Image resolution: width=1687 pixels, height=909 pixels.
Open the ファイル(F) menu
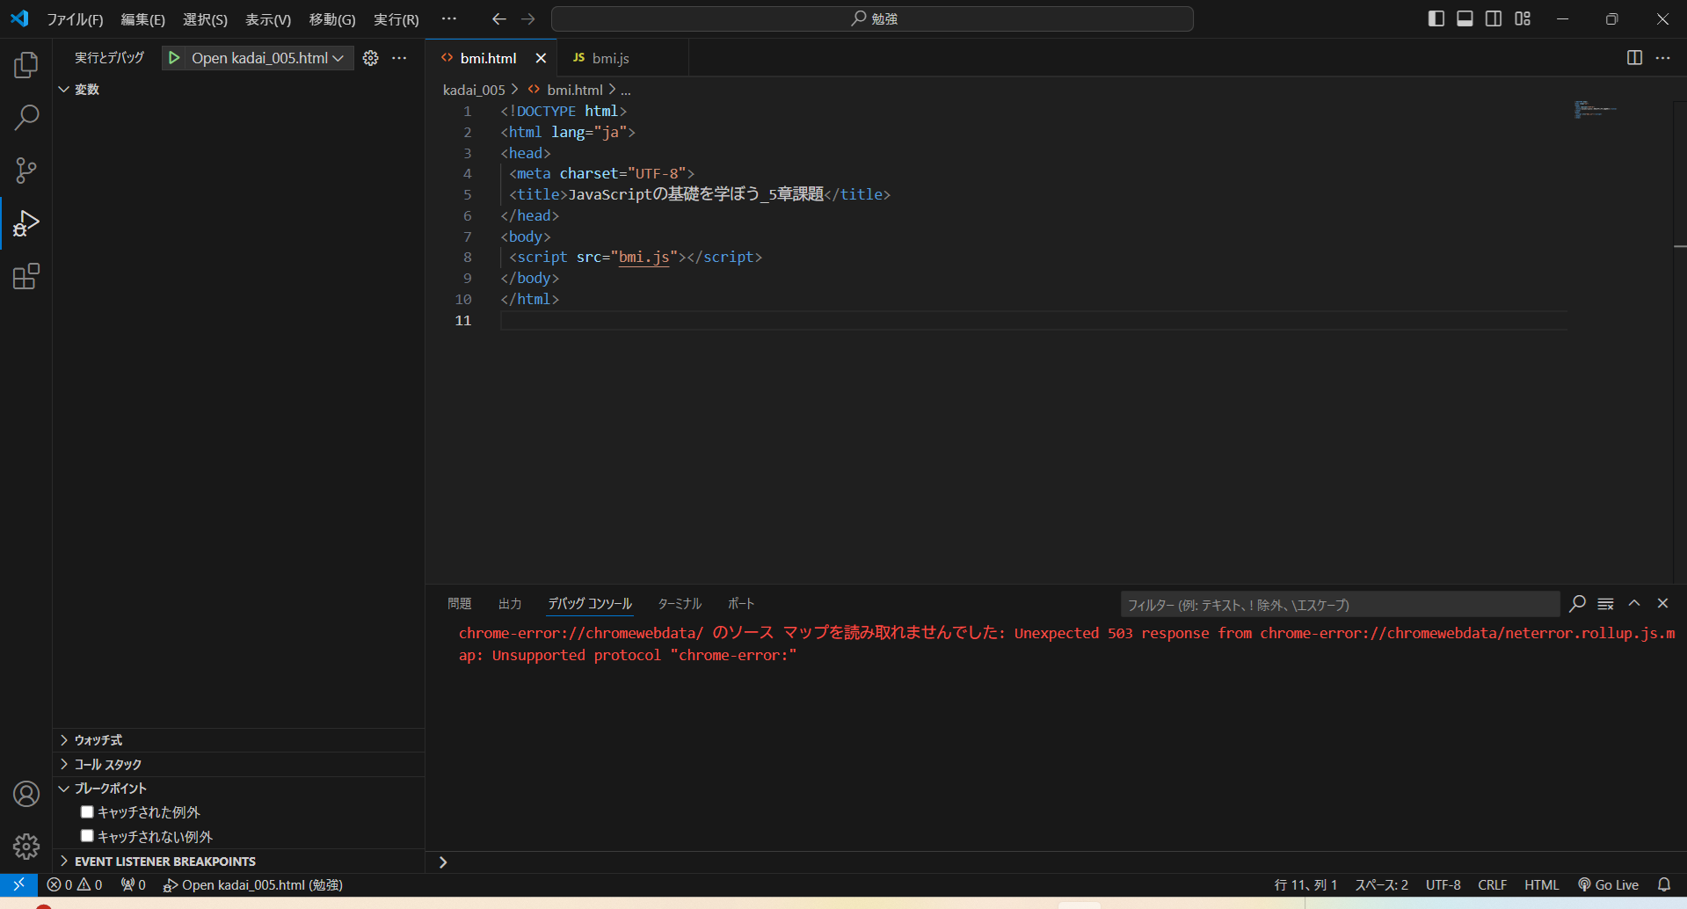click(x=75, y=19)
